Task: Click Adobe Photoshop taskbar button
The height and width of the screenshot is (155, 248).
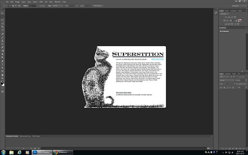Action: tap(42, 152)
